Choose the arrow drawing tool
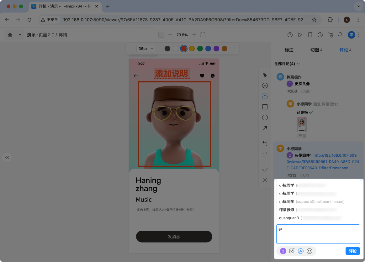This screenshot has width=365, height=262. pos(265,128)
